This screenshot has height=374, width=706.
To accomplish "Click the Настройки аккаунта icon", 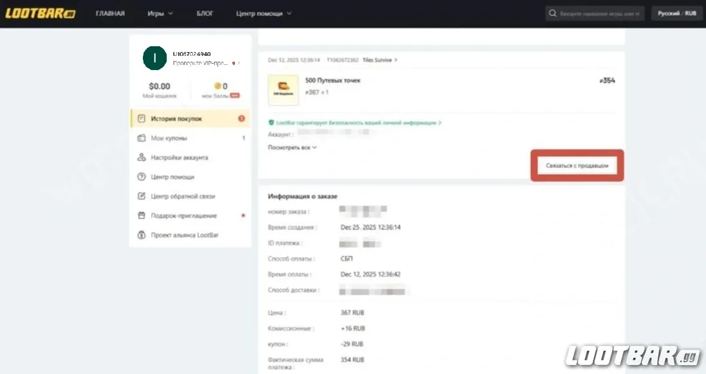I will tap(142, 157).
